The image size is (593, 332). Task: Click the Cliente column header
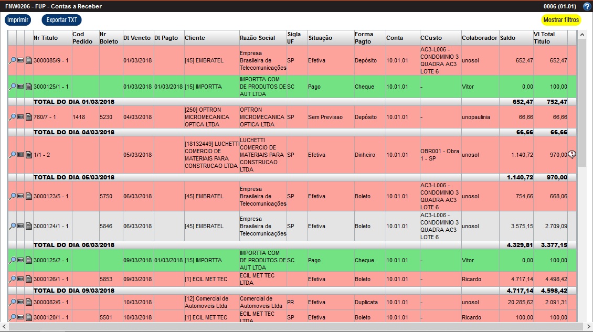pyautogui.click(x=195, y=38)
